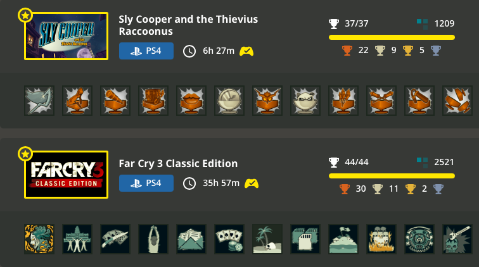Select the orange lips trophy icon
The height and width of the screenshot is (267, 479).
pos(191,101)
